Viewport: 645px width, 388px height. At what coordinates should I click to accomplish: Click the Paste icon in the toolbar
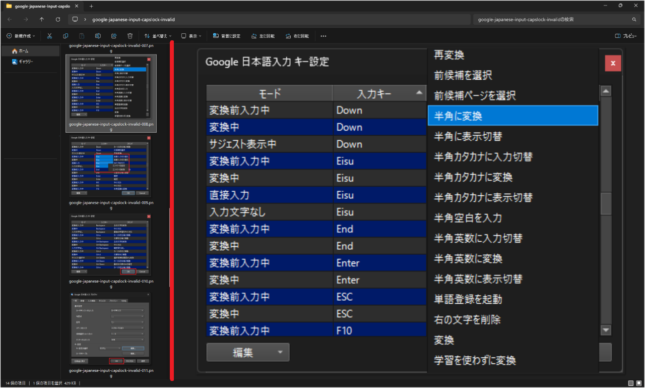pos(81,36)
